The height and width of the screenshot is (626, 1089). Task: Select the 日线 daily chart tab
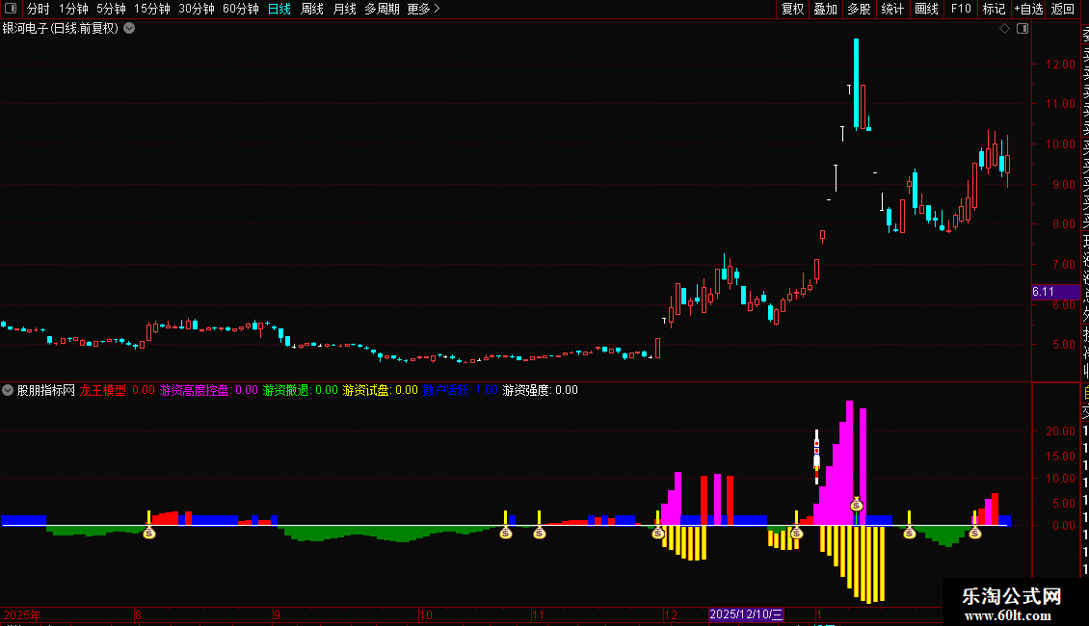click(x=279, y=9)
